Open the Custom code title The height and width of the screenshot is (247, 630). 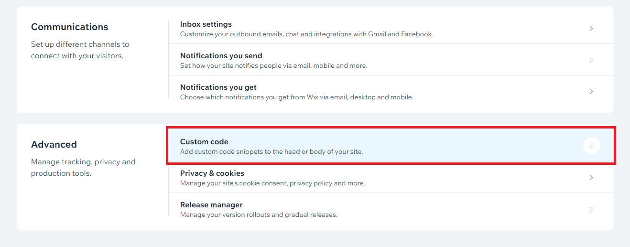click(204, 142)
